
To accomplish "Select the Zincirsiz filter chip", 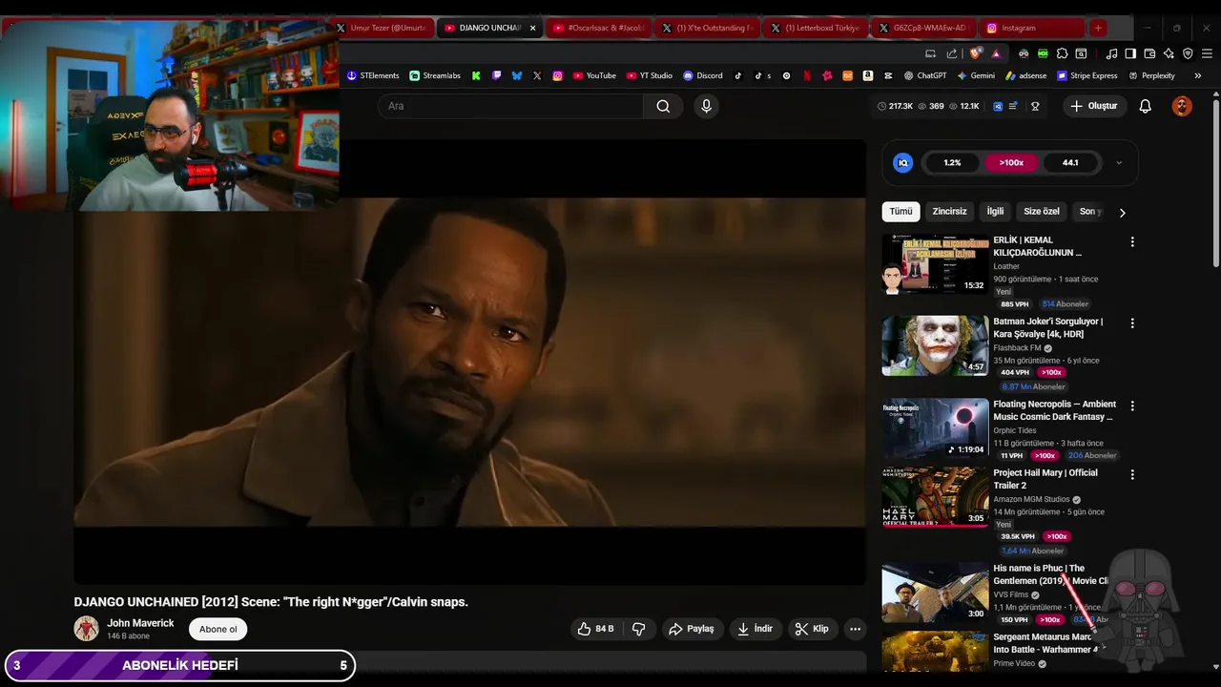I will (949, 211).
